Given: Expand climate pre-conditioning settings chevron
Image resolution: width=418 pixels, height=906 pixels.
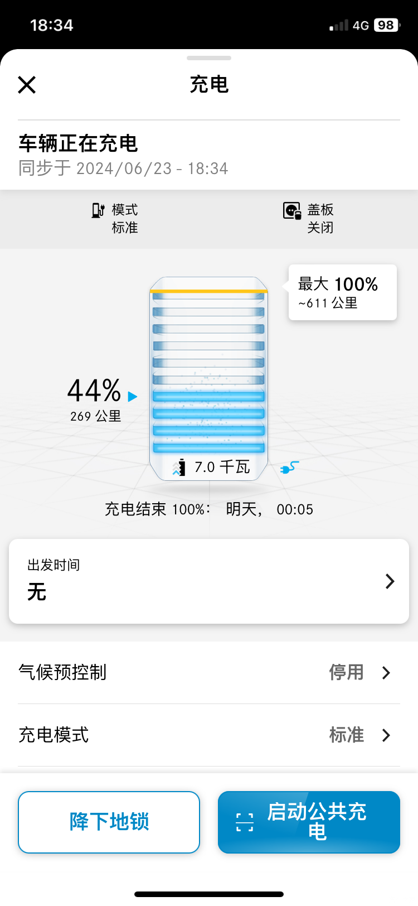Looking at the screenshot, I should pyautogui.click(x=386, y=673).
